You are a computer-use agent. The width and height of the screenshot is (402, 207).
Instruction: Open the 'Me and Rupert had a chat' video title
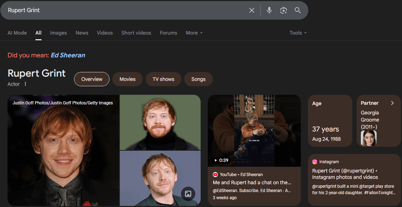(252, 182)
